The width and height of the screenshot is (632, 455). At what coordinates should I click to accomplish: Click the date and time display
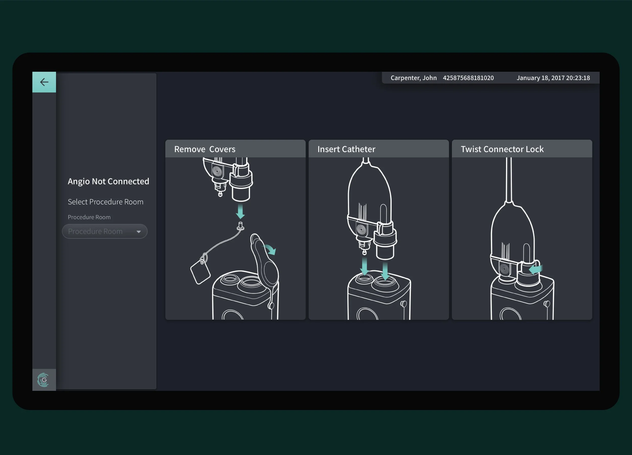(x=553, y=78)
